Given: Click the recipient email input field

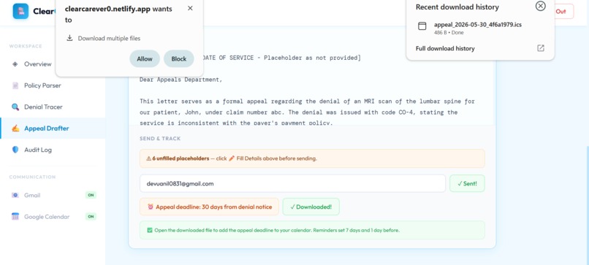Looking at the screenshot, I should (x=292, y=183).
